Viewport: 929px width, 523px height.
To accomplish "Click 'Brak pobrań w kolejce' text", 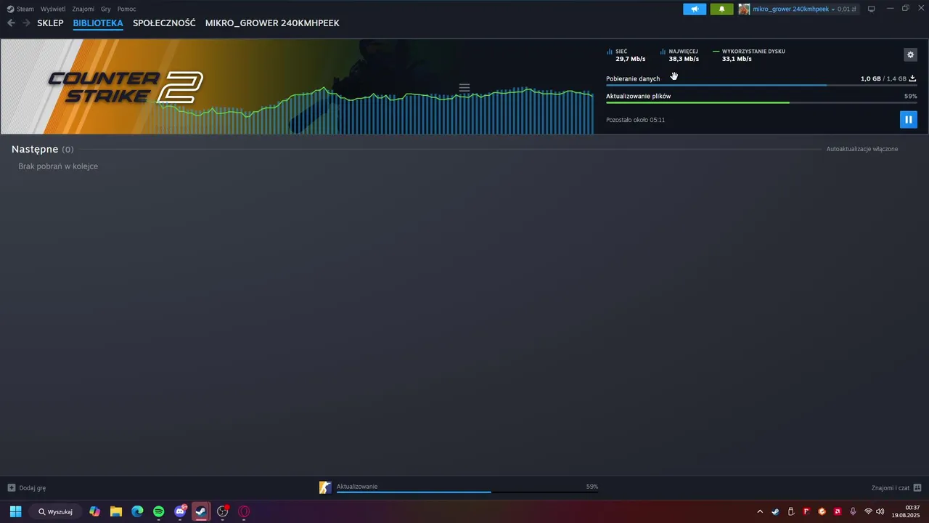I will 58,166.
